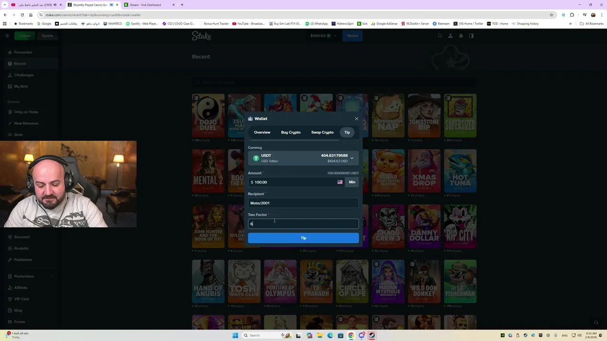Open File Explorer from the taskbar
Image resolution: width=607 pixels, height=341 pixels.
[x=320, y=335]
